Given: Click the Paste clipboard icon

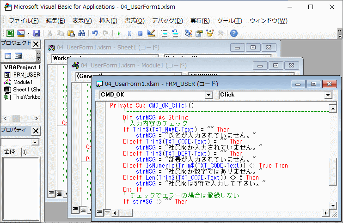Looking at the screenshot, I should pyautogui.click(x=71, y=33).
